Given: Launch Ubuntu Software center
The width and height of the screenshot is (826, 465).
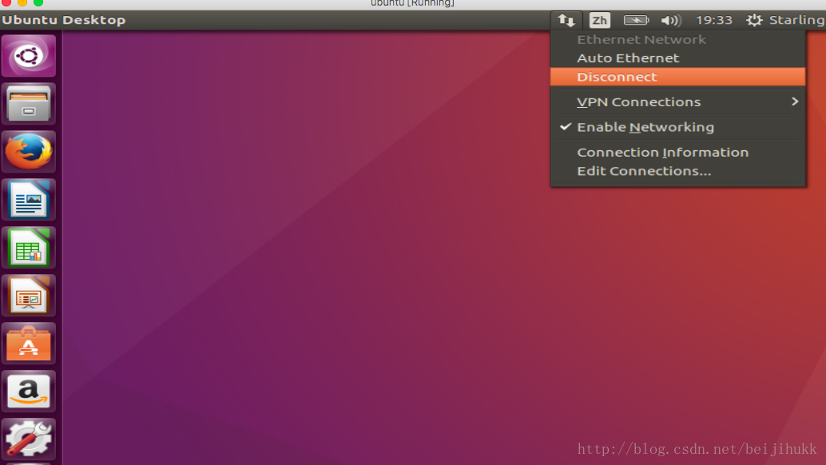Looking at the screenshot, I should [x=29, y=344].
